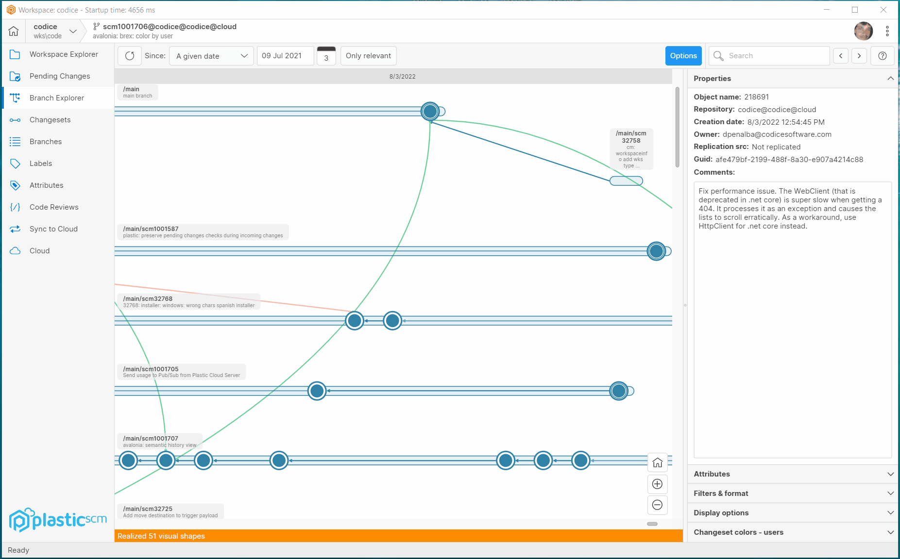This screenshot has width=900, height=559.
Task: Open the Since 'A given date' dropdown
Action: [211, 56]
